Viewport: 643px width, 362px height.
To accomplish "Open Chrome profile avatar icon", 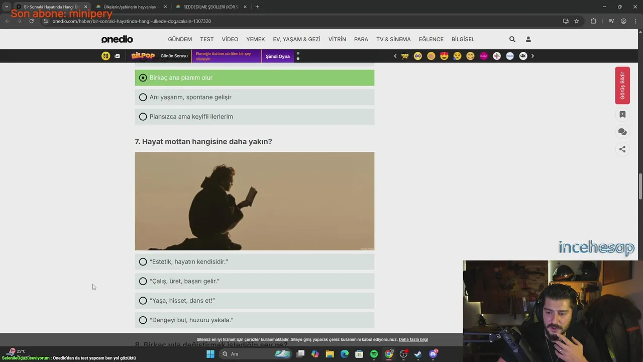I will (623, 21).
